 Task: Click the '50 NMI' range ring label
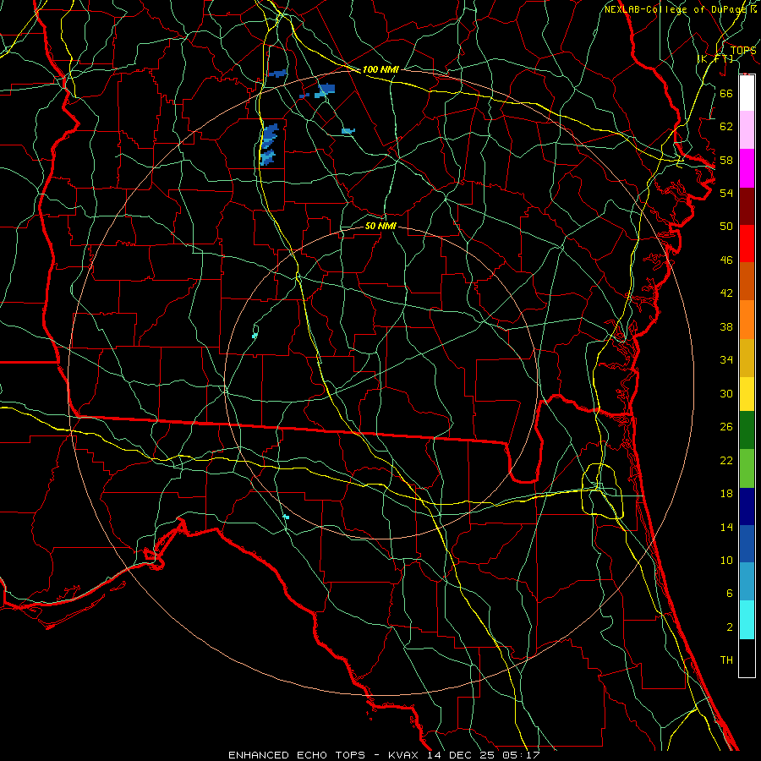[x=380, y=226]
